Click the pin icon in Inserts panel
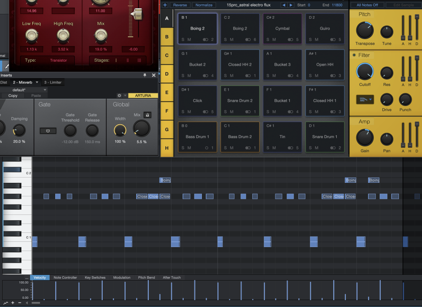 [145, 75]
